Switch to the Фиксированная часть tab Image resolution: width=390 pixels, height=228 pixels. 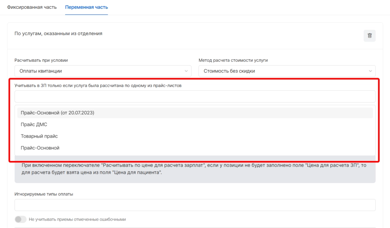[x=32, y=7]
